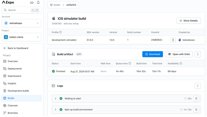Viewport: 207px width, 117px height.
Task: Click the Apple iOS icon
Action: click(x=54, y=18)
